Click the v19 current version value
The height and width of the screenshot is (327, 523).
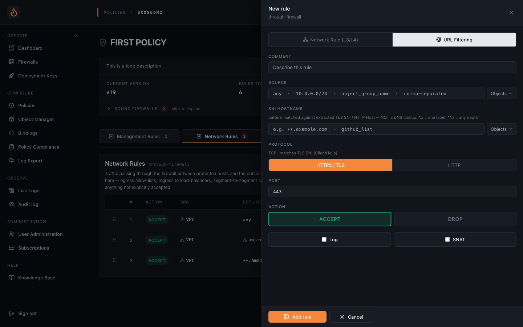[111, 92]
